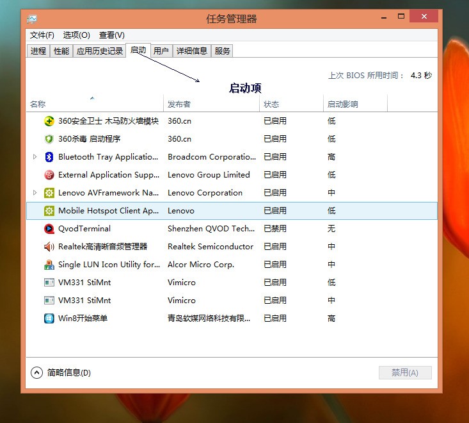Screen dimensions: 469x423
Task: Click the 360杀毒 shield icon
Action: coord(49,139)
